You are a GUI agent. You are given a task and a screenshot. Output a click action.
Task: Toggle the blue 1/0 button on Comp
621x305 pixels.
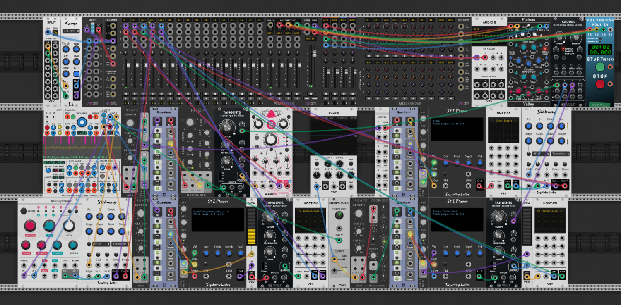point(77,74)
